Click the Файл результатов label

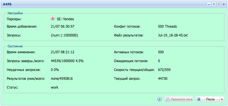[129, 35]
